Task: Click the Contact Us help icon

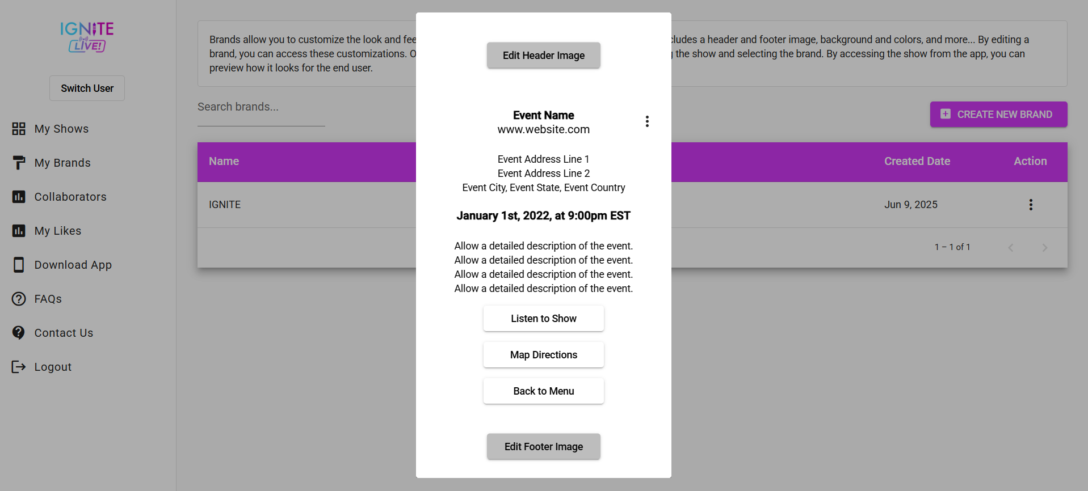Action: pos(19,333)
